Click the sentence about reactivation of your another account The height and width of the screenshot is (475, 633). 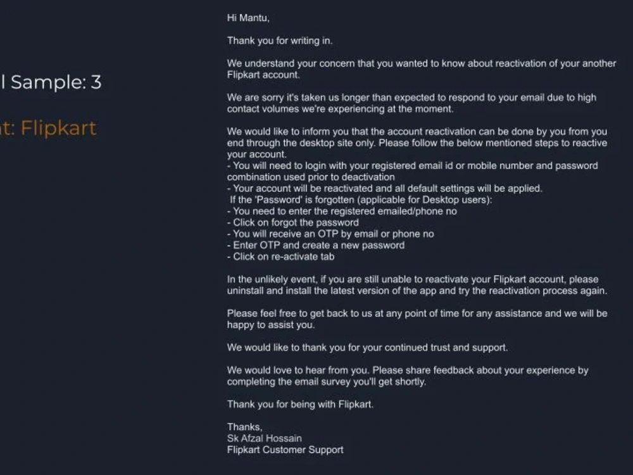(422, 69)
